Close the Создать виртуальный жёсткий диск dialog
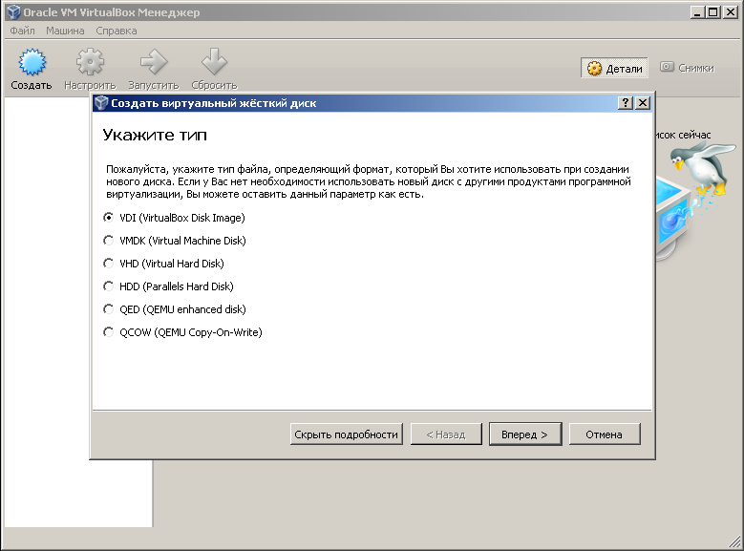This screenshot has height=551, width=744. pos(643,103)
